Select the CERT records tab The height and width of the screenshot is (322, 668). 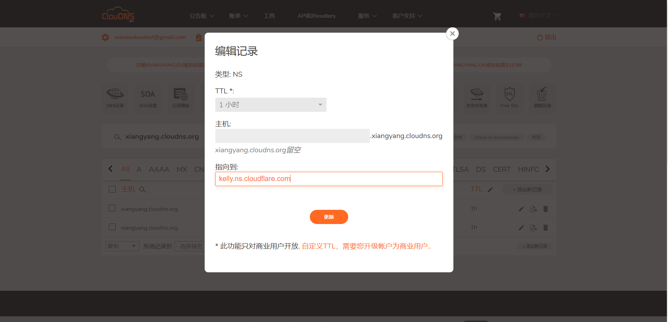click(502, 169)
